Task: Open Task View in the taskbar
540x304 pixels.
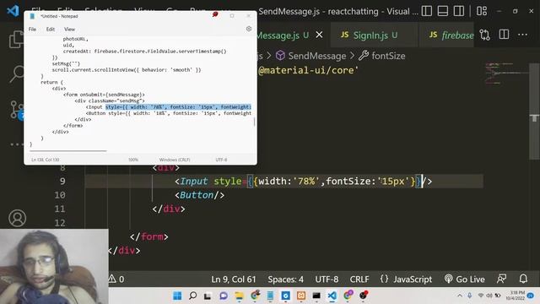Action: (208, 296)
